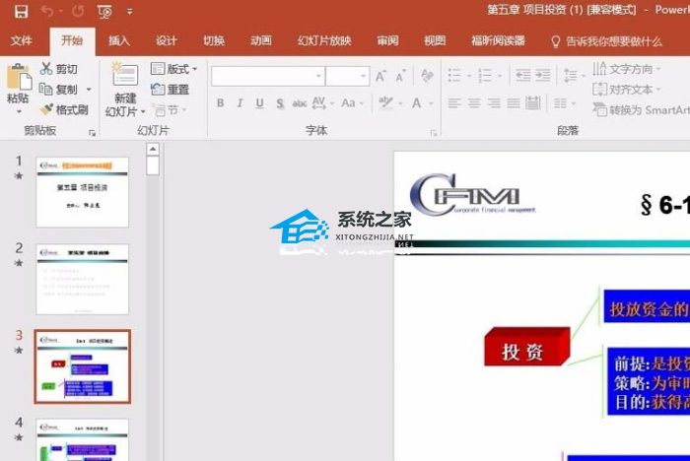The height and width of the screenshot is (461, 690).
Task: Go to the 切换 tab
Action: (x=214, y=41)
